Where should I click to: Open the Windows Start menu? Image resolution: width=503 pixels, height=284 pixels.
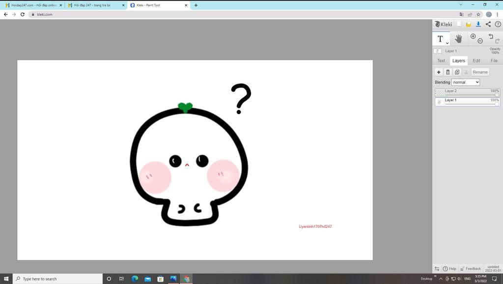[6, 279]
